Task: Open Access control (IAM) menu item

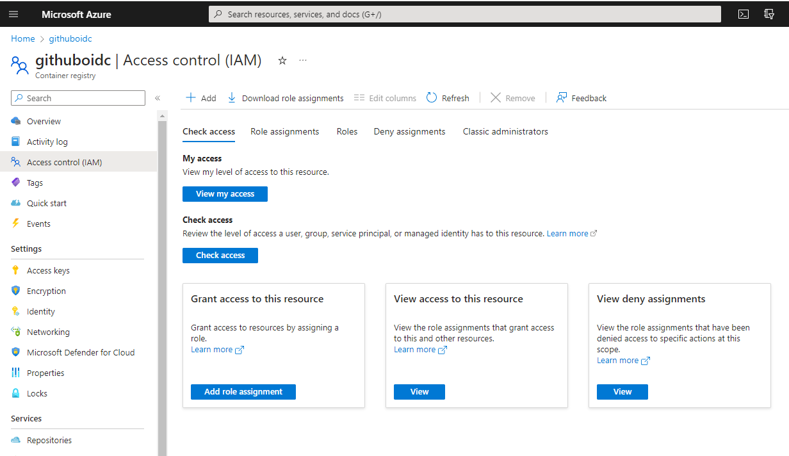Action: click(78, 162)
